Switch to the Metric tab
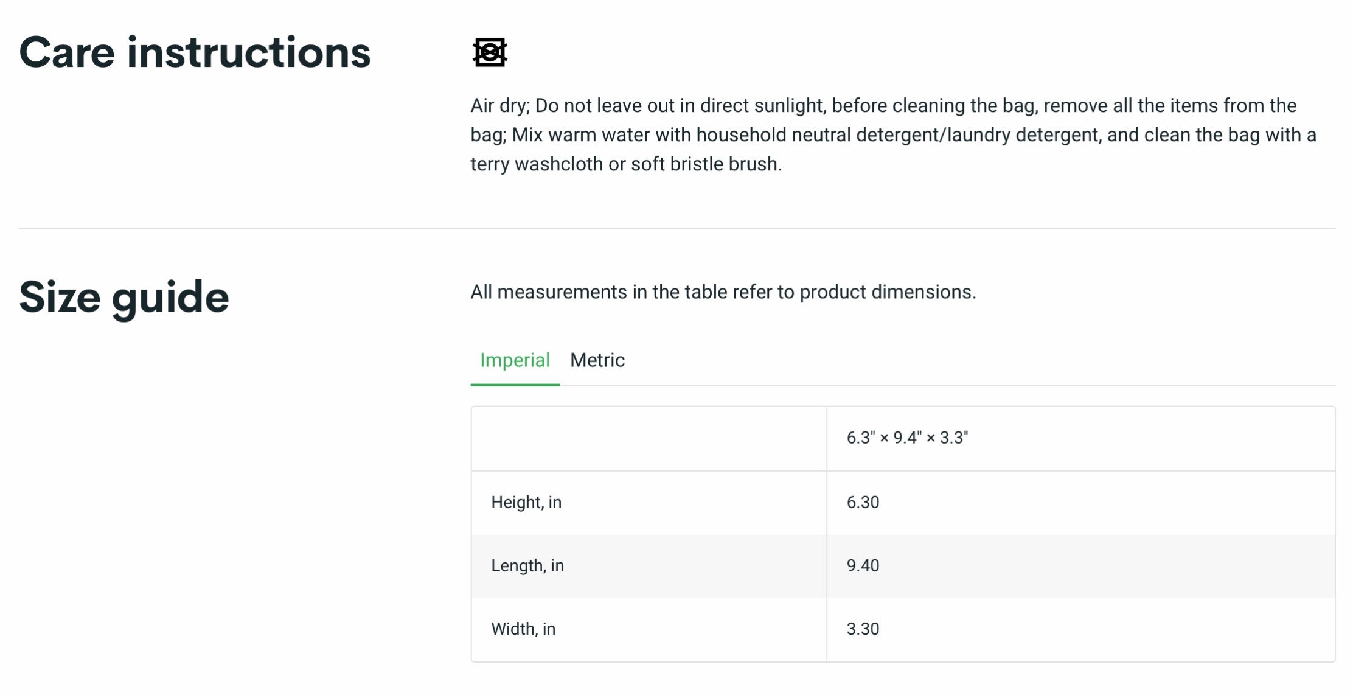Screen dimensions: 1353x698 (597, 360)
